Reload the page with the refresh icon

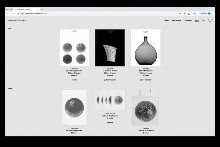[14, 14]
